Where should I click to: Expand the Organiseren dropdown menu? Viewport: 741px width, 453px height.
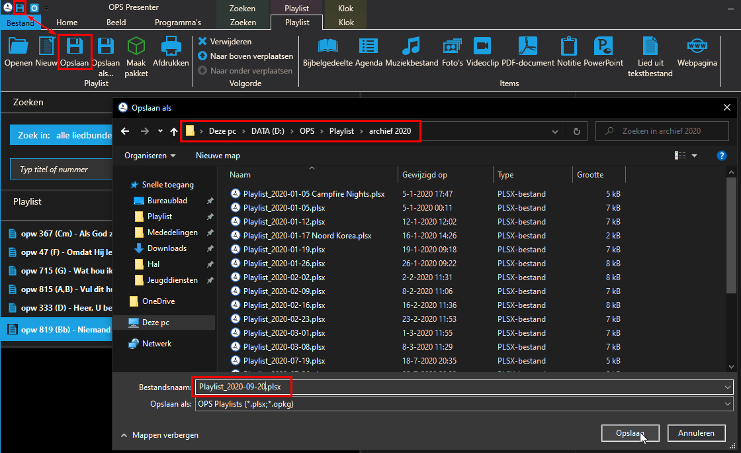[150, 156]
